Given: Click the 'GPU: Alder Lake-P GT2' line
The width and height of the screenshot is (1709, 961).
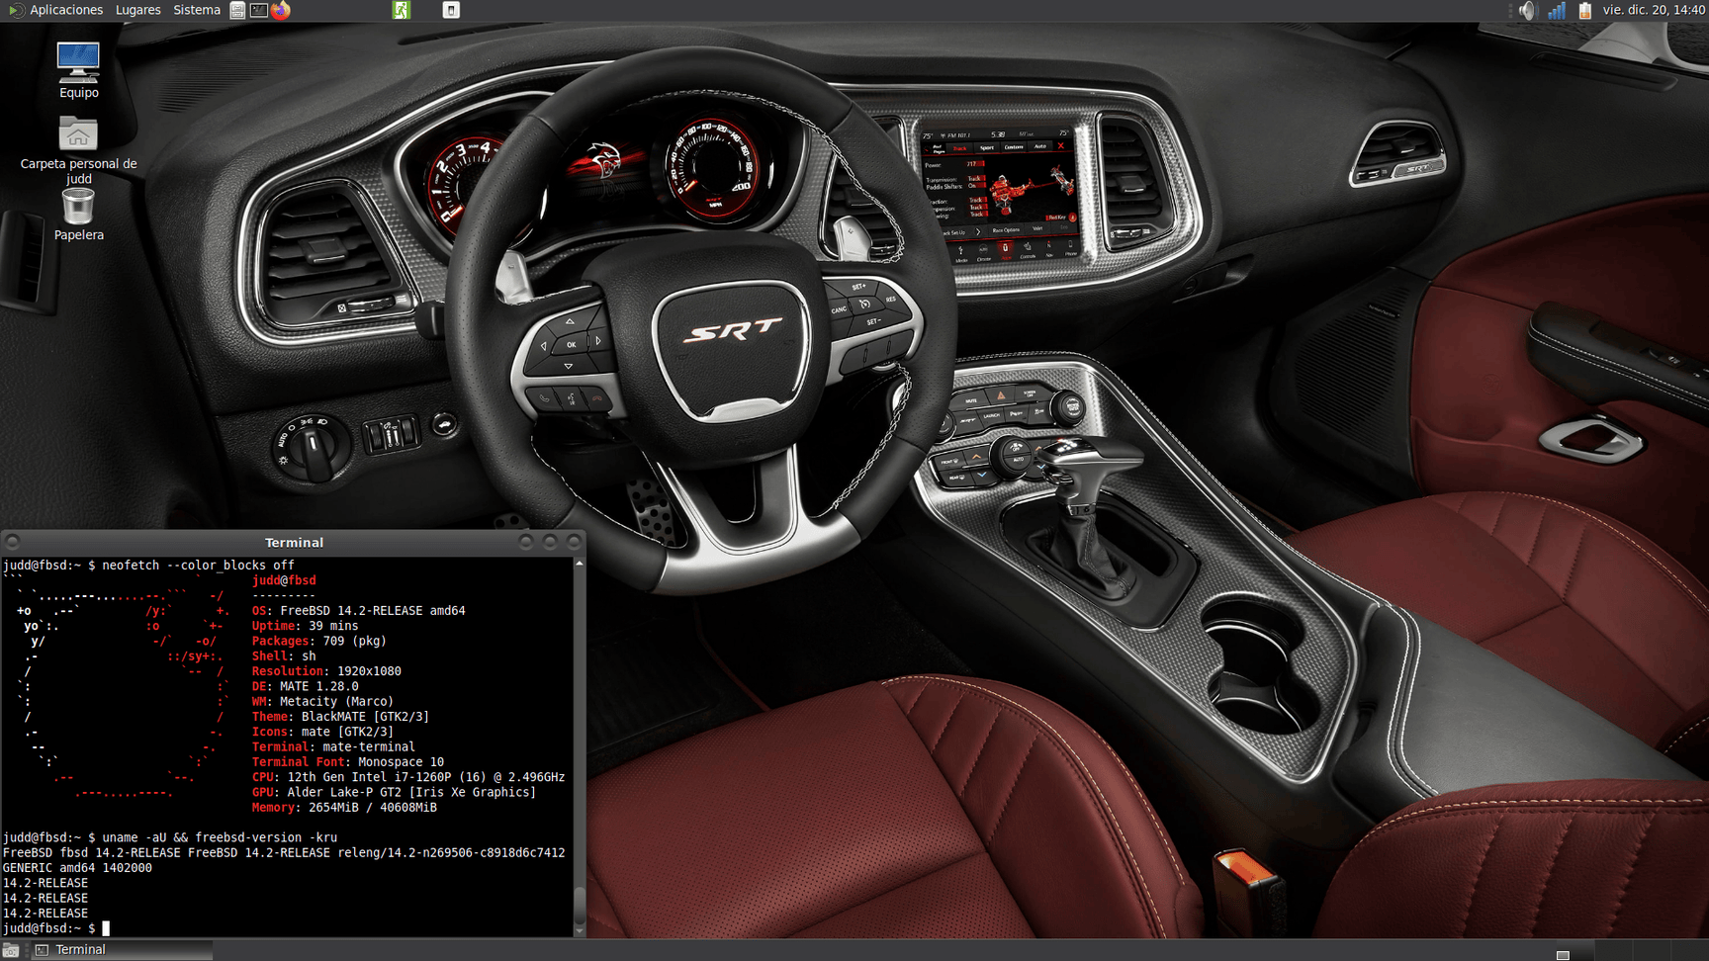Looking at the screenshot, I should [x=394, y=792].
